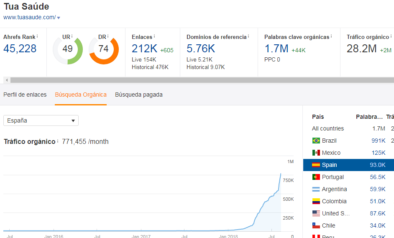394x238 pixels.
Task: Open Mexico's 125K keywords value
Action: click(379, 153)
